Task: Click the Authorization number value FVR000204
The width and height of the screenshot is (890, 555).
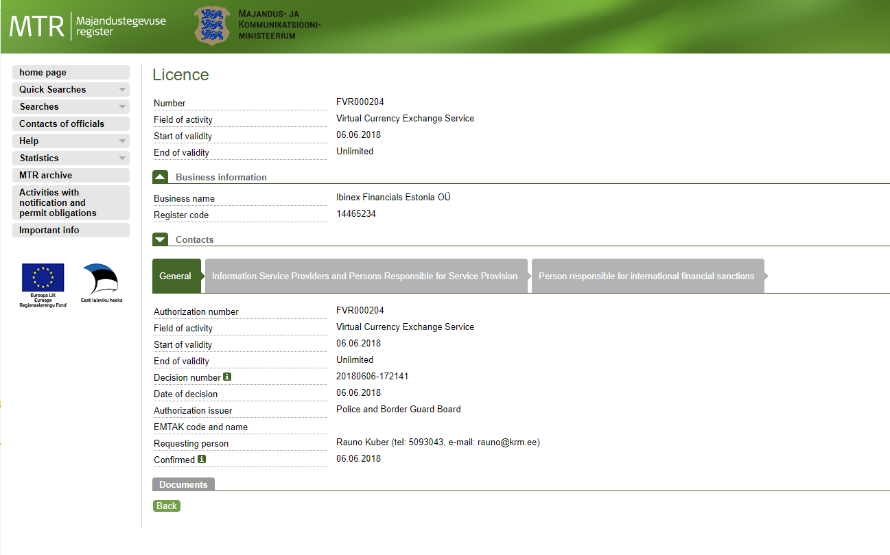Action: (x=360, y=310)
